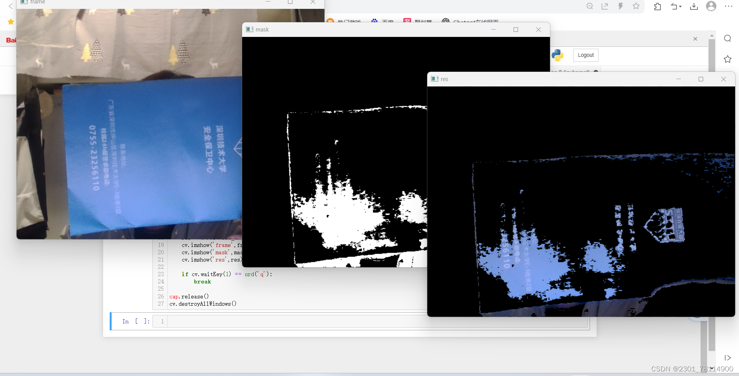Click the share page icon in address bar
The image size is (739, 376).
pyautogui.click(x=605, y=6)
